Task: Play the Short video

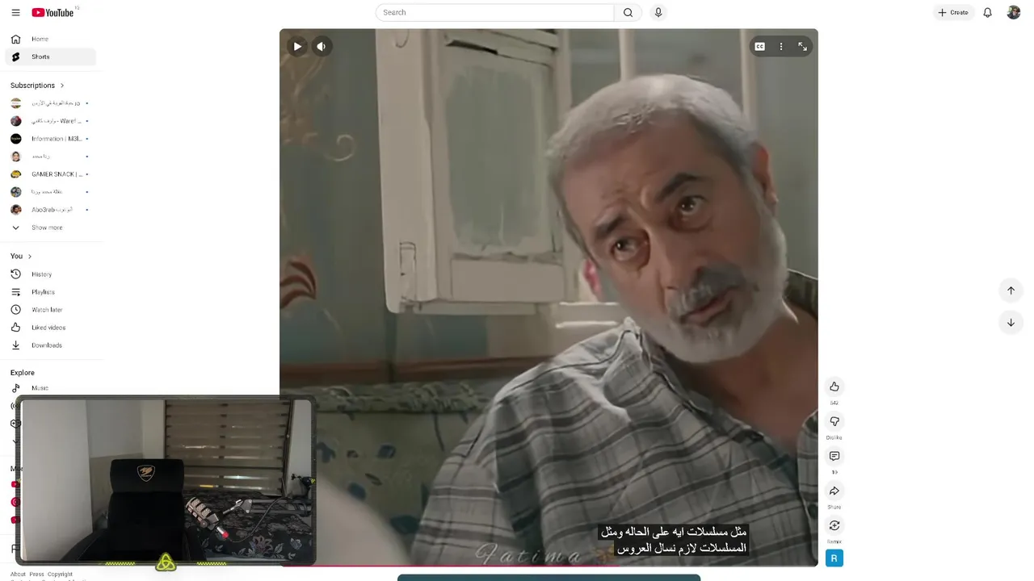Action: click(297, 46)
